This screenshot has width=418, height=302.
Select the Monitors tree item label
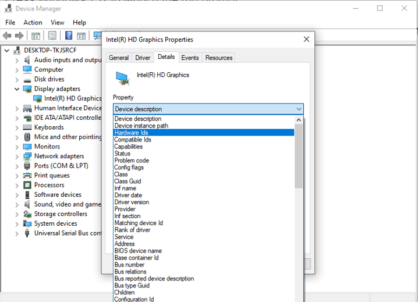click(x=47, y=147)
